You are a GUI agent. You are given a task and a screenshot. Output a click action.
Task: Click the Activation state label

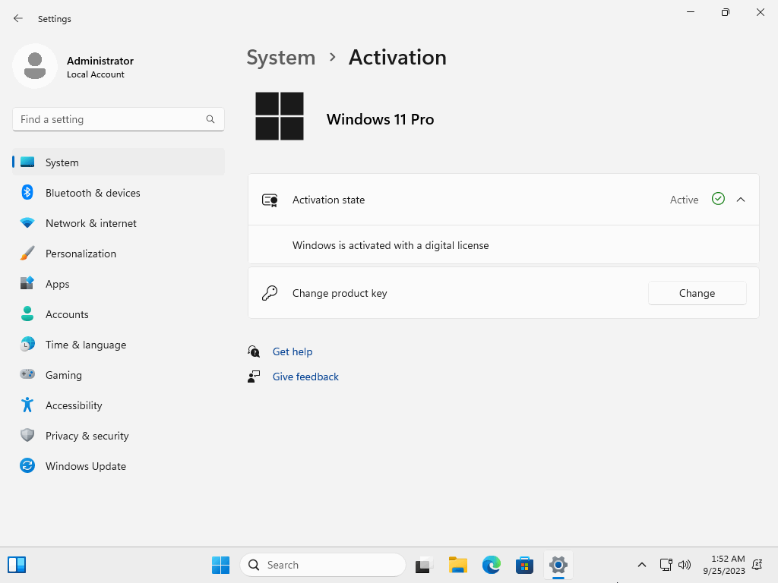pyautogui.click(x=328, y=200)
